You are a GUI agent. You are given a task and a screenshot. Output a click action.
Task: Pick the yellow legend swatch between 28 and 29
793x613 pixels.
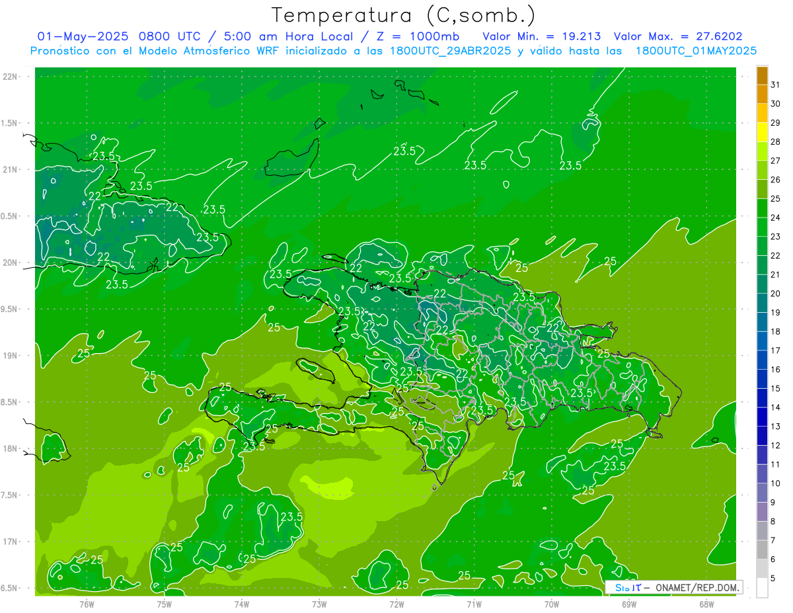coord(762,132)
